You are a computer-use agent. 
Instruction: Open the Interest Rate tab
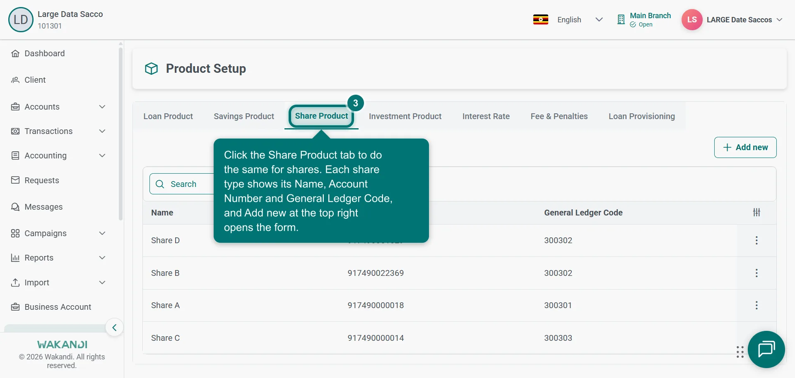click(486, 116)
